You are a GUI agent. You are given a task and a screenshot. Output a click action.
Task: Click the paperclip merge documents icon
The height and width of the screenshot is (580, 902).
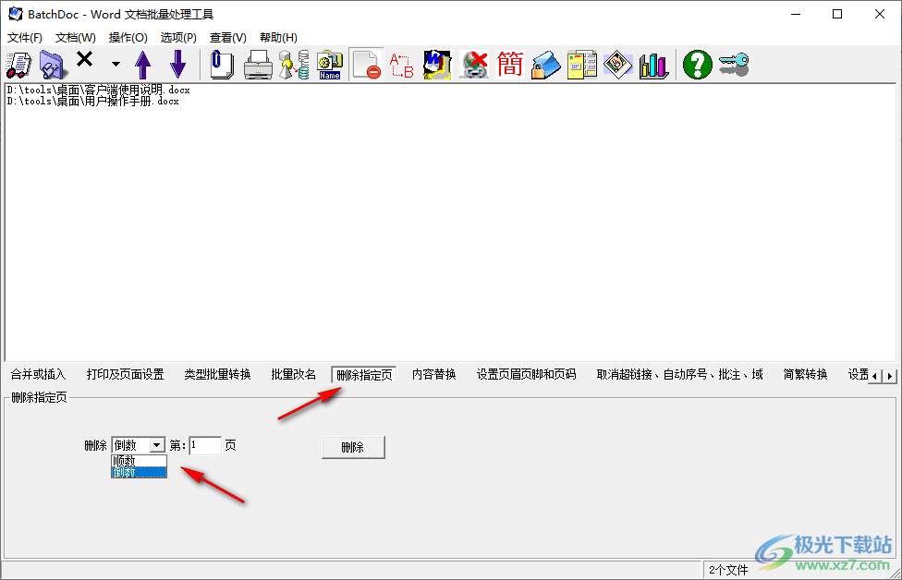click(222, 65)
